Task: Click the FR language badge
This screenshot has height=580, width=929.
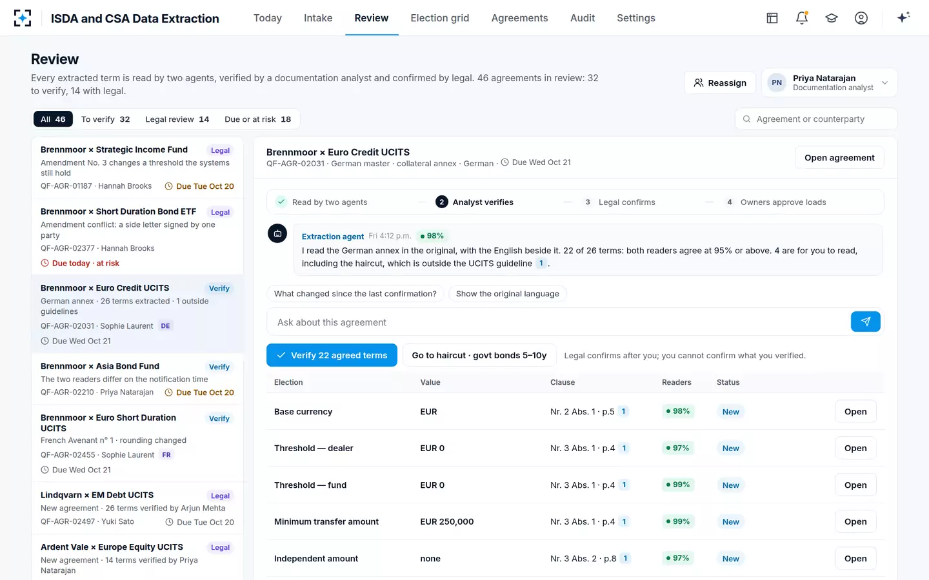Action: coord(166,455)
